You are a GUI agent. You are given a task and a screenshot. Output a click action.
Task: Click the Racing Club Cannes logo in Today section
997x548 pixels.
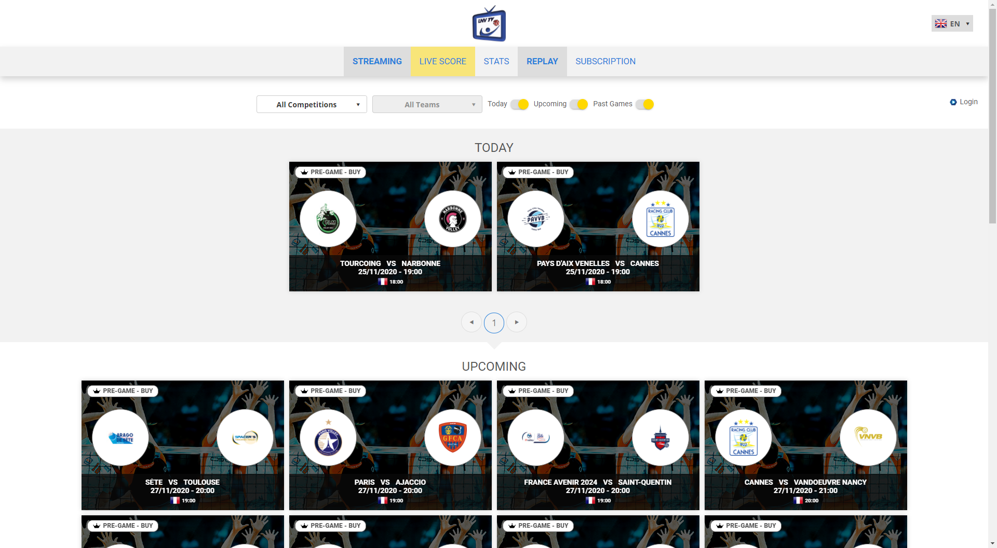click(661, 219)
